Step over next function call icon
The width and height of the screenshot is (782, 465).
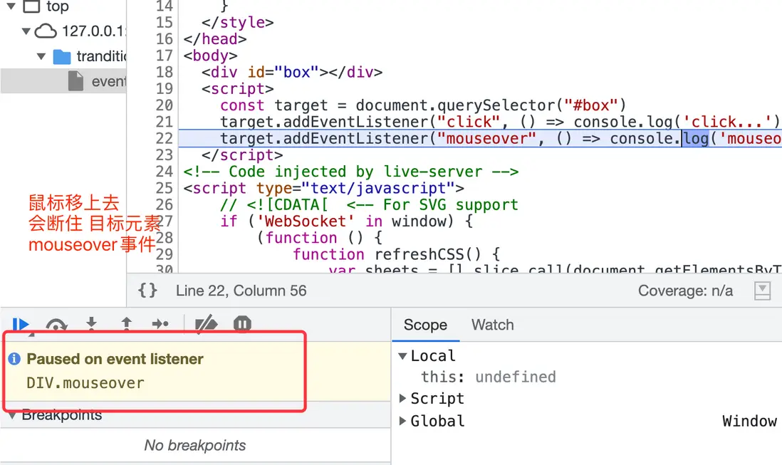(56, 325)
